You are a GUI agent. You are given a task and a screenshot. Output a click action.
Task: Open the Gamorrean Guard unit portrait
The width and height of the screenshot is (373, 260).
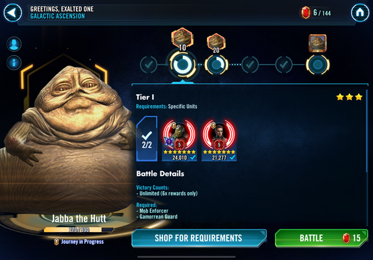click(x=180, y=140)
